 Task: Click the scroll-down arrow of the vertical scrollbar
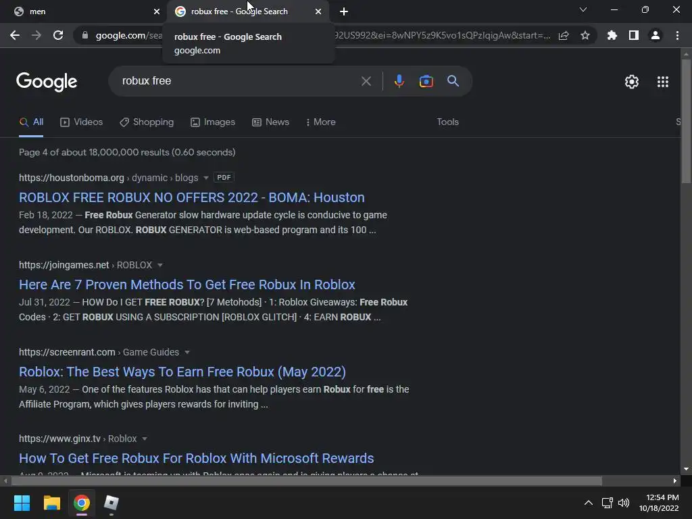click(686, 469)
